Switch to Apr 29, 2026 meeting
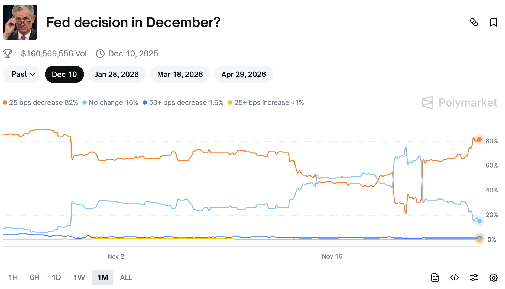The height and width of the screenshot is (289, 505). (x=244, y=74)
